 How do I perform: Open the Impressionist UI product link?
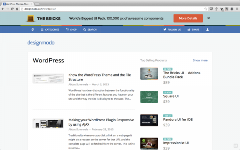pyautogui.click(x=176, y=143)
